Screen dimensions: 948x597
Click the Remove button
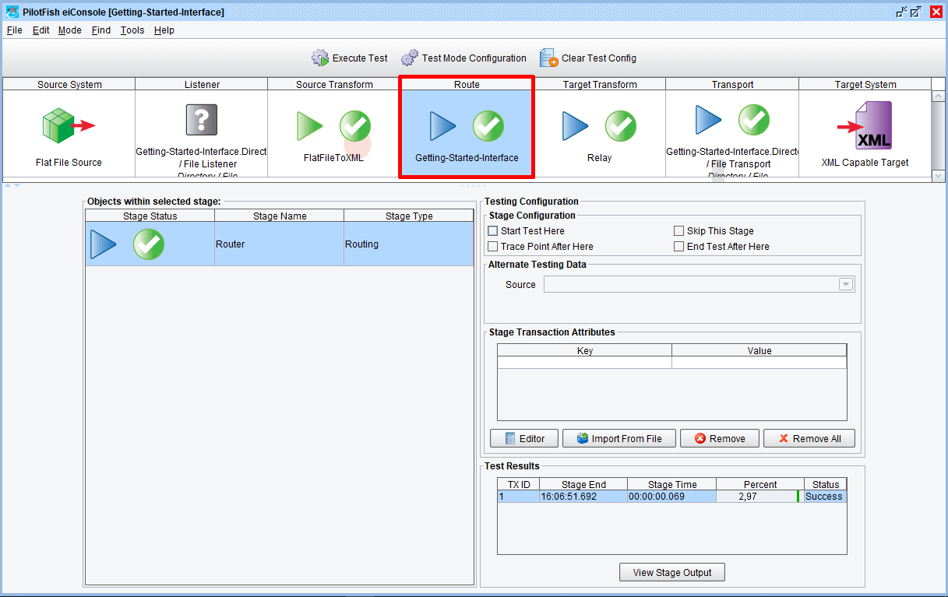(x=720, y=438)
